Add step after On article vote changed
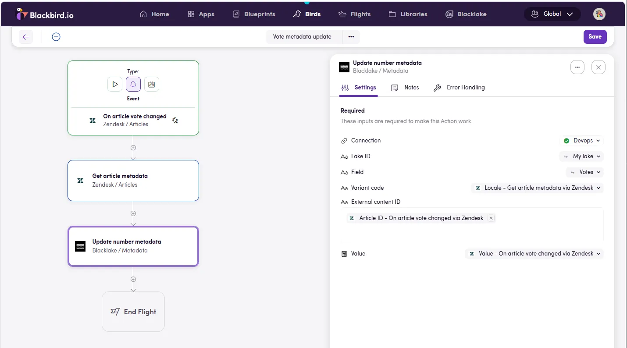The image size is (627, 348). coord(133,148)
